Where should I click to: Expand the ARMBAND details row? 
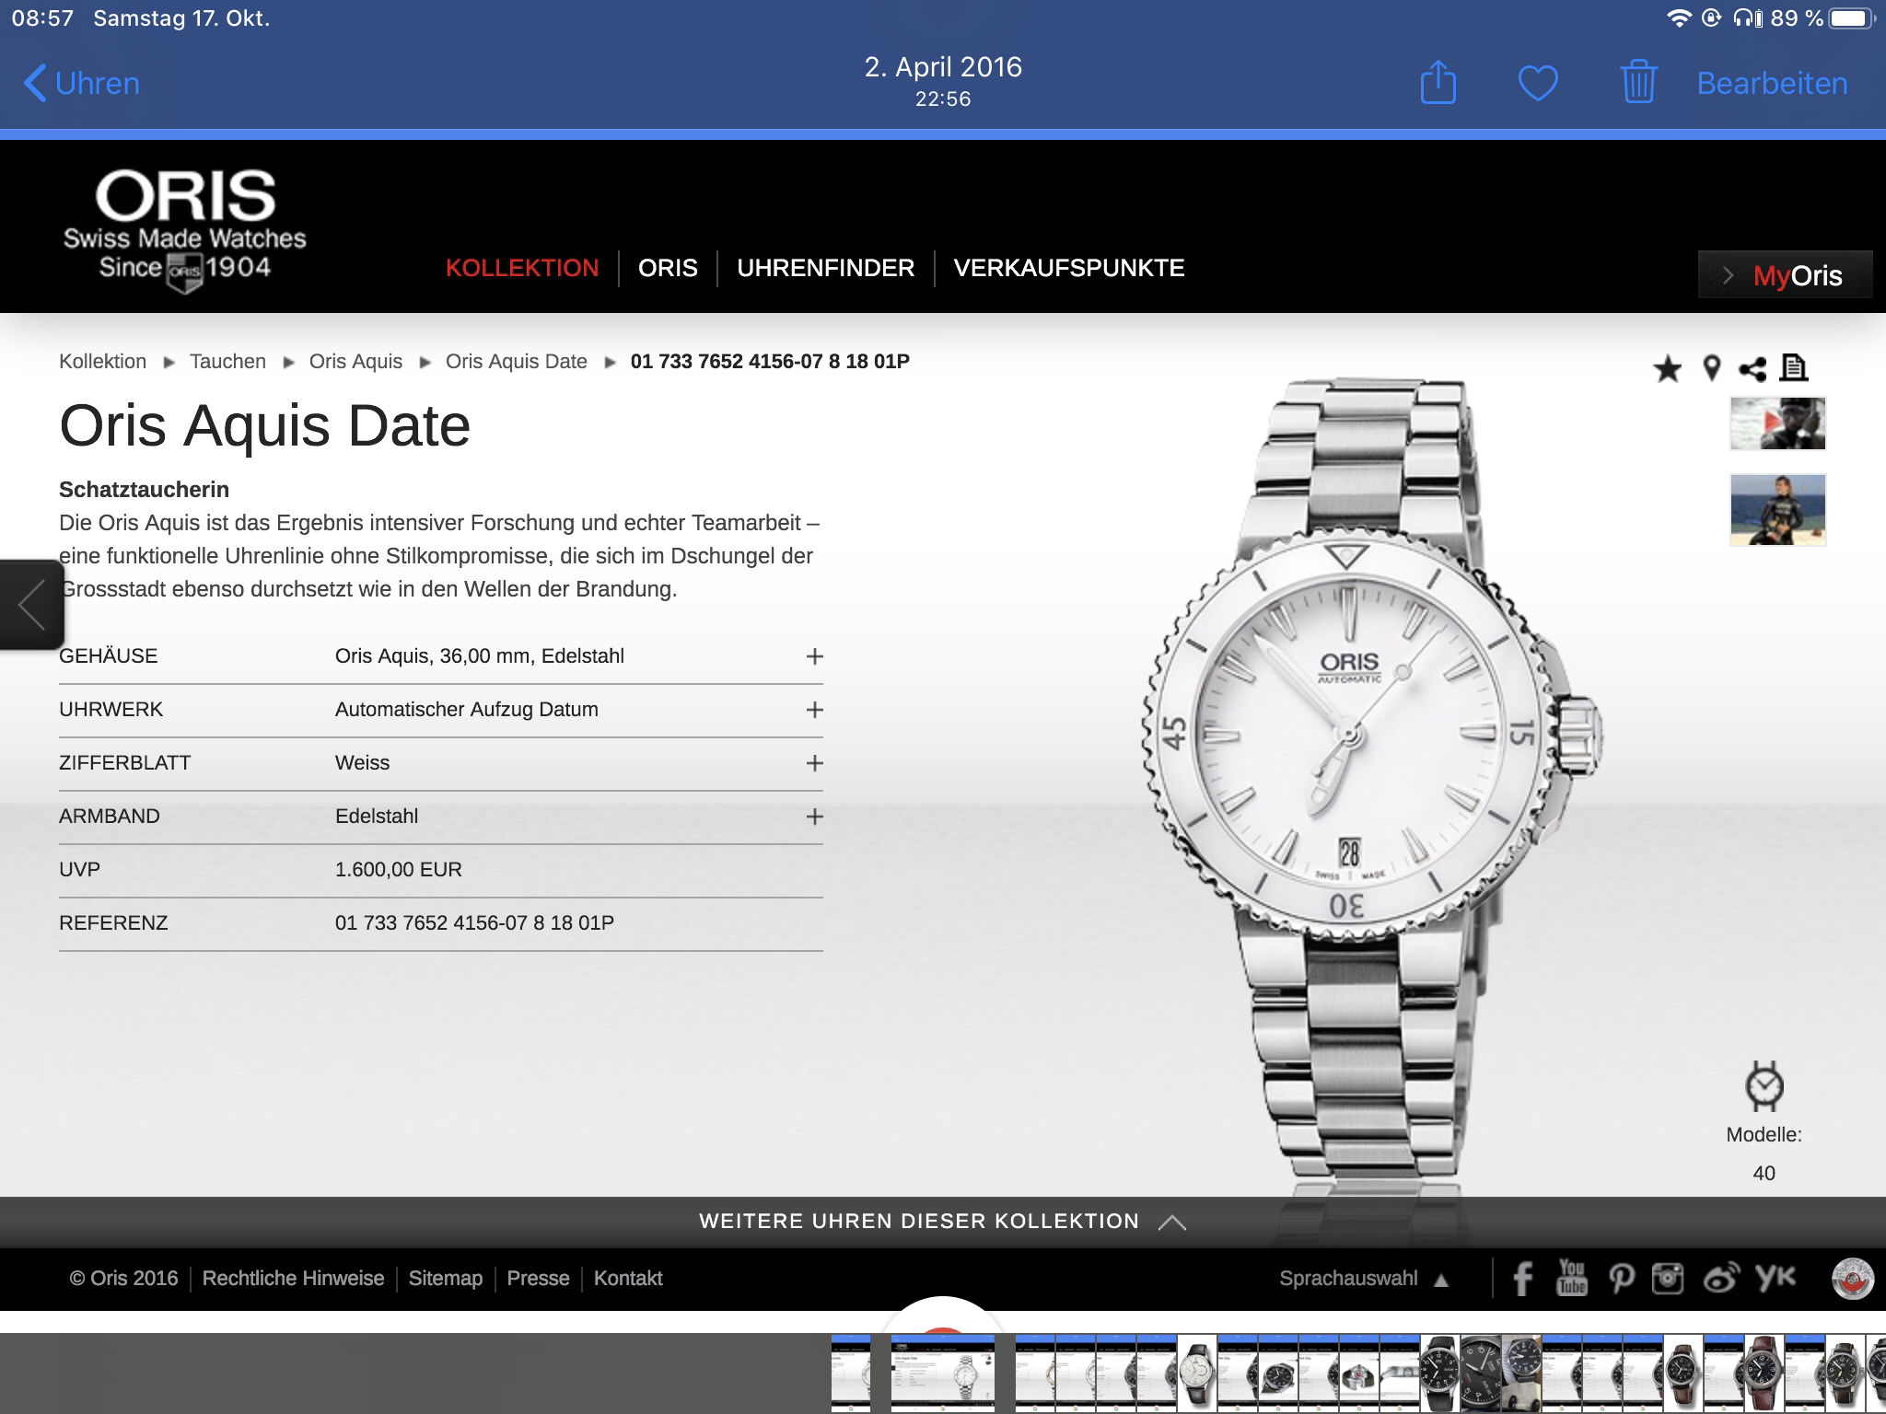[x=440, y=817]
